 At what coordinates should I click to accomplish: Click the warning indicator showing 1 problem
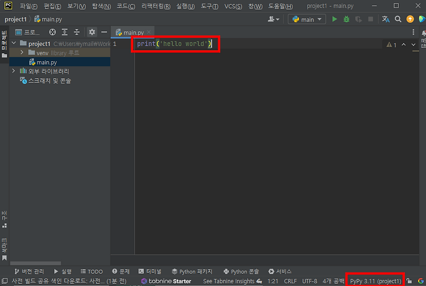pos(391,45)
